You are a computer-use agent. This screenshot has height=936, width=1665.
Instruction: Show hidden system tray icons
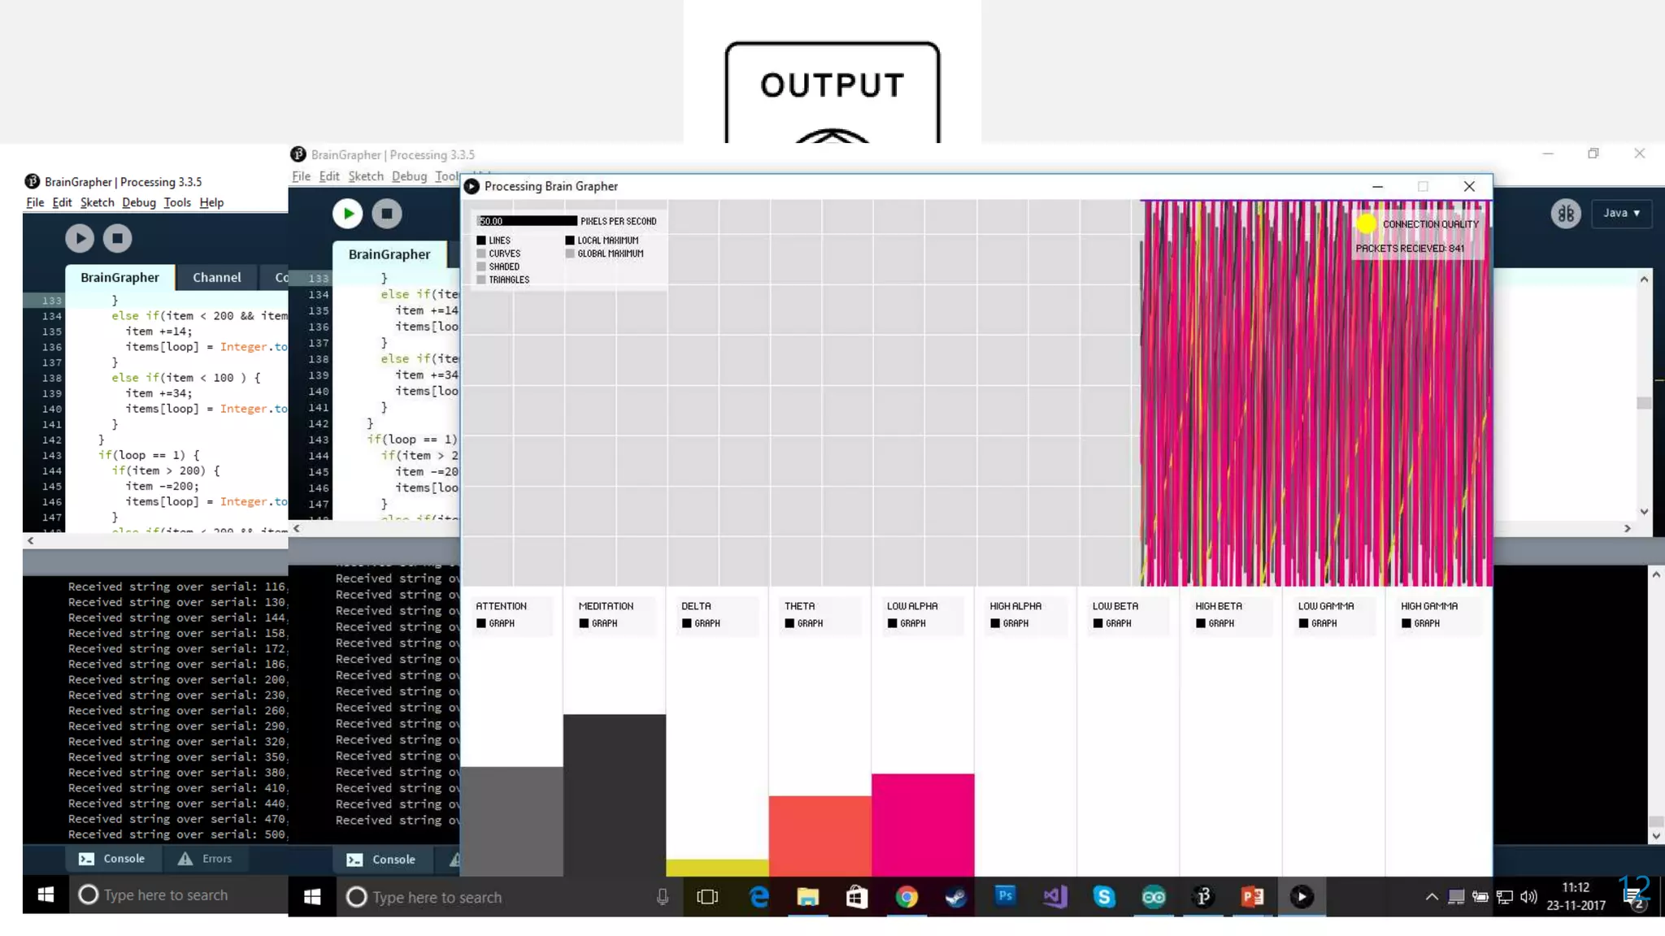pos(1432,896)
